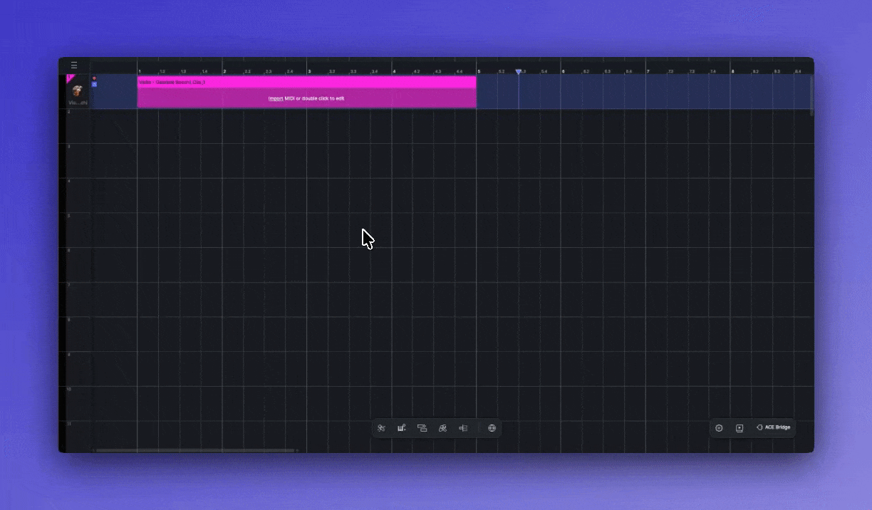Click the playhead marker on the timeline ruler
This screenshot has height=510, width=872.
[518, 72]
